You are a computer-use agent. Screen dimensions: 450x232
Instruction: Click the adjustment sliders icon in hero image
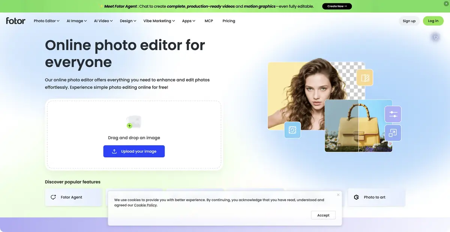tap(393, 114)
